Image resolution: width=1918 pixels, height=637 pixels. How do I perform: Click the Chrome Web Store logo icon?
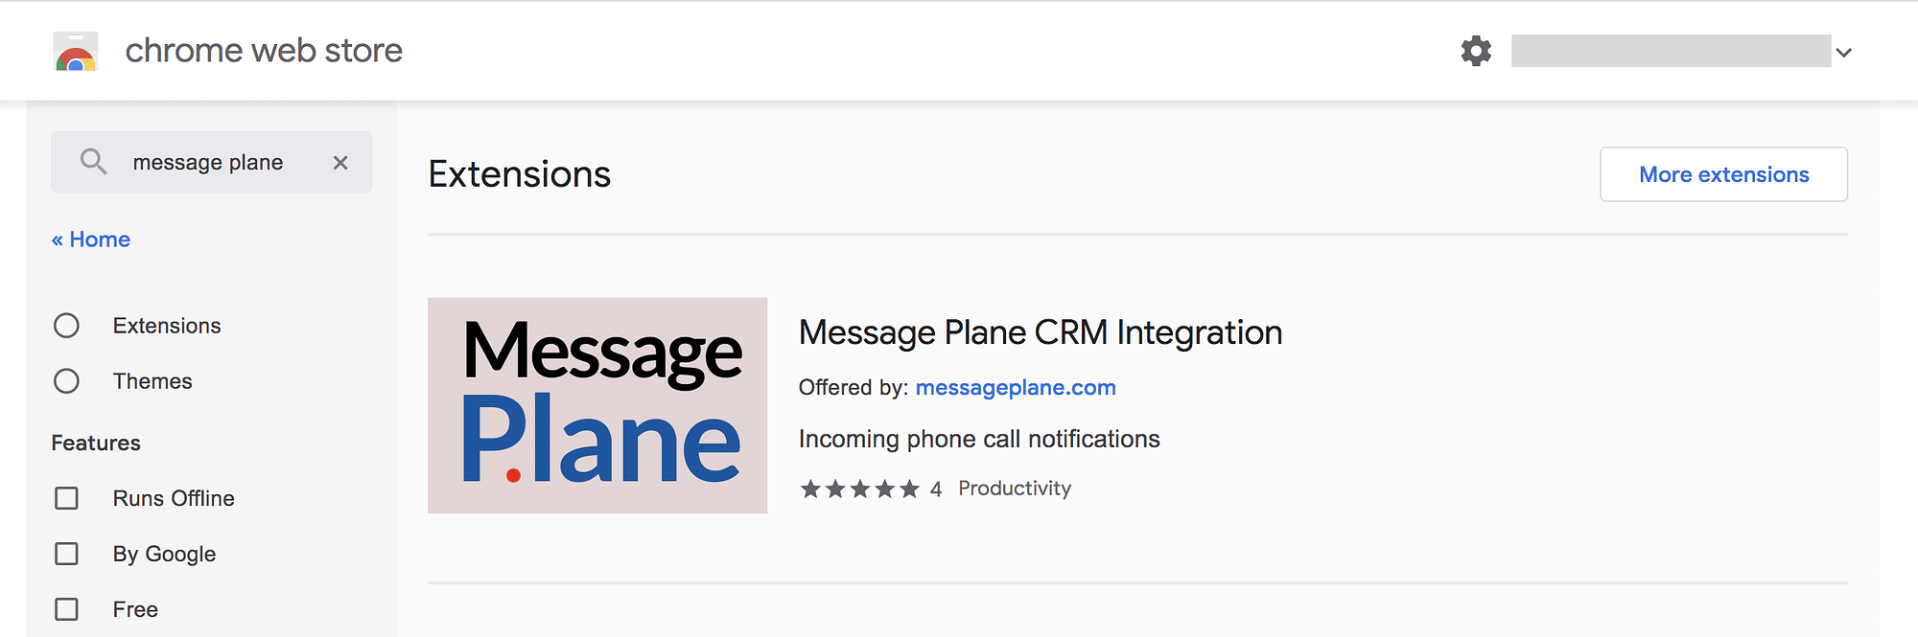(x=76, y=52)
